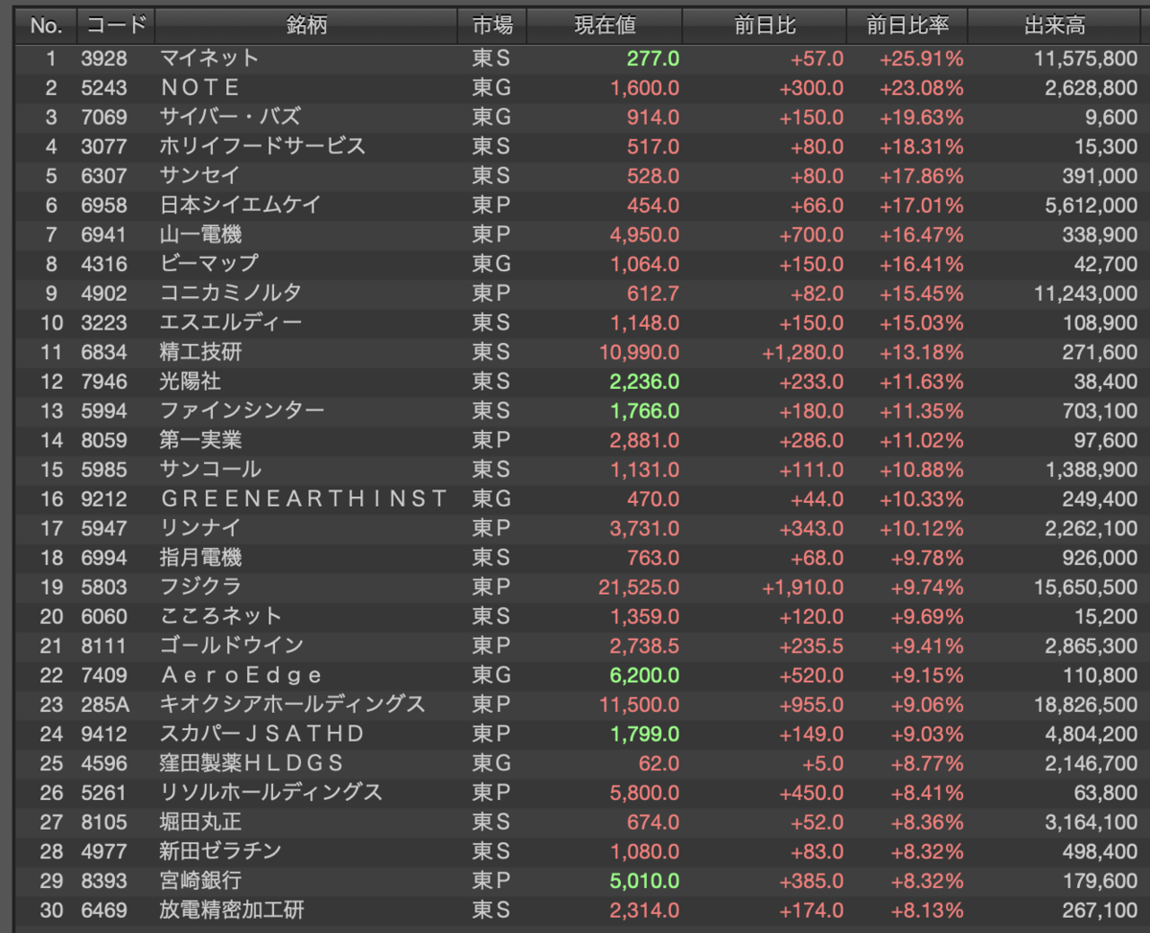Viewport: 1150px width, 933px height.
Task: Click change rate +23.08%
Action: click(921, 88)
